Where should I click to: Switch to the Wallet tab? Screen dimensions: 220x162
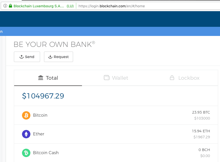click(116, 78)
